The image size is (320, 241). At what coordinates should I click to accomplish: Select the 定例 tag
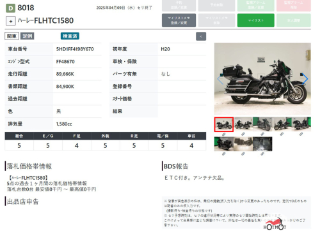pos(28,36)
